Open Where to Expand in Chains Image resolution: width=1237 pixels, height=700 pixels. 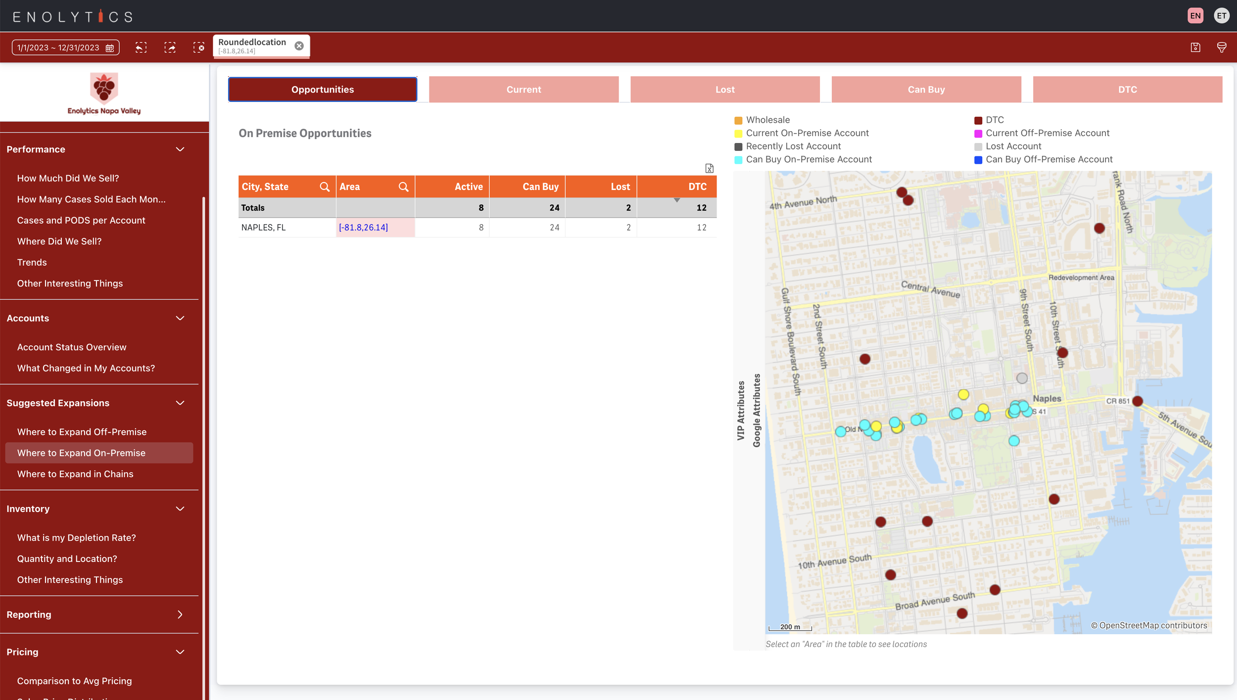point(75,474)
